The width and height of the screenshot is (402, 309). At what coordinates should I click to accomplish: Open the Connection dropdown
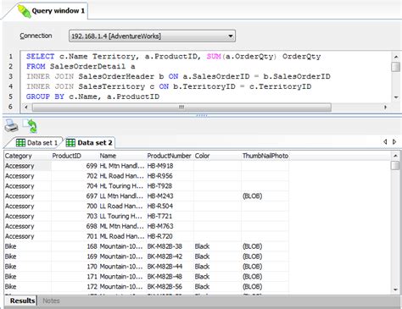tap(152, 36)
